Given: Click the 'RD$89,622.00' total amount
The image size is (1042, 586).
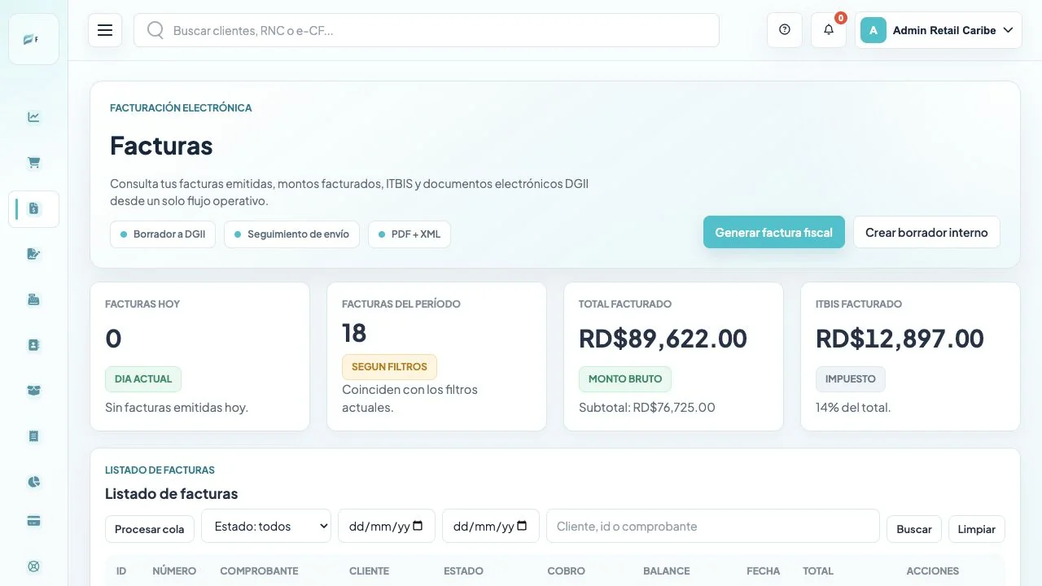Looking at the screenshot, I should (x=663, y=338).
